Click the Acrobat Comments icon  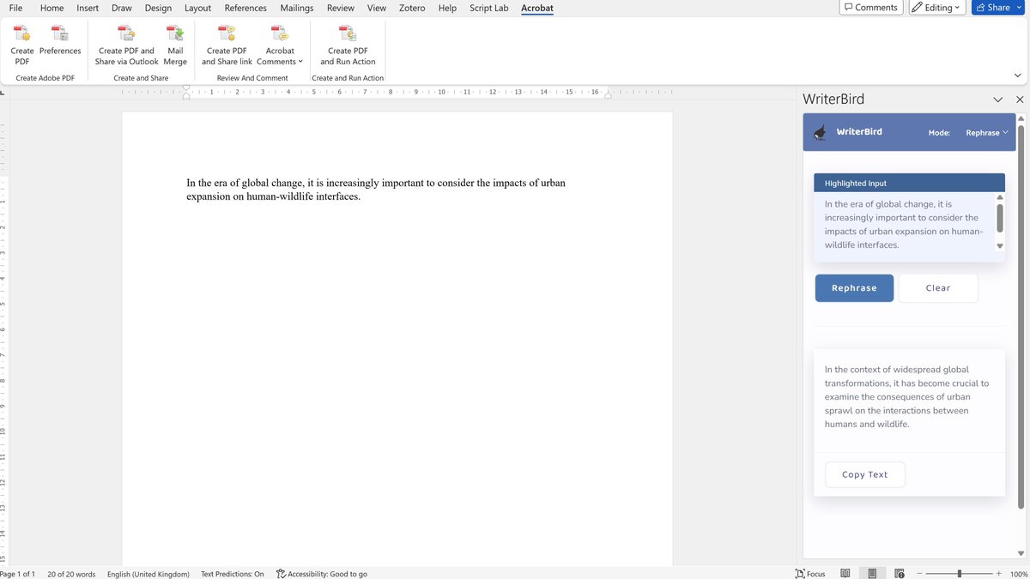(x=280, y=33)
